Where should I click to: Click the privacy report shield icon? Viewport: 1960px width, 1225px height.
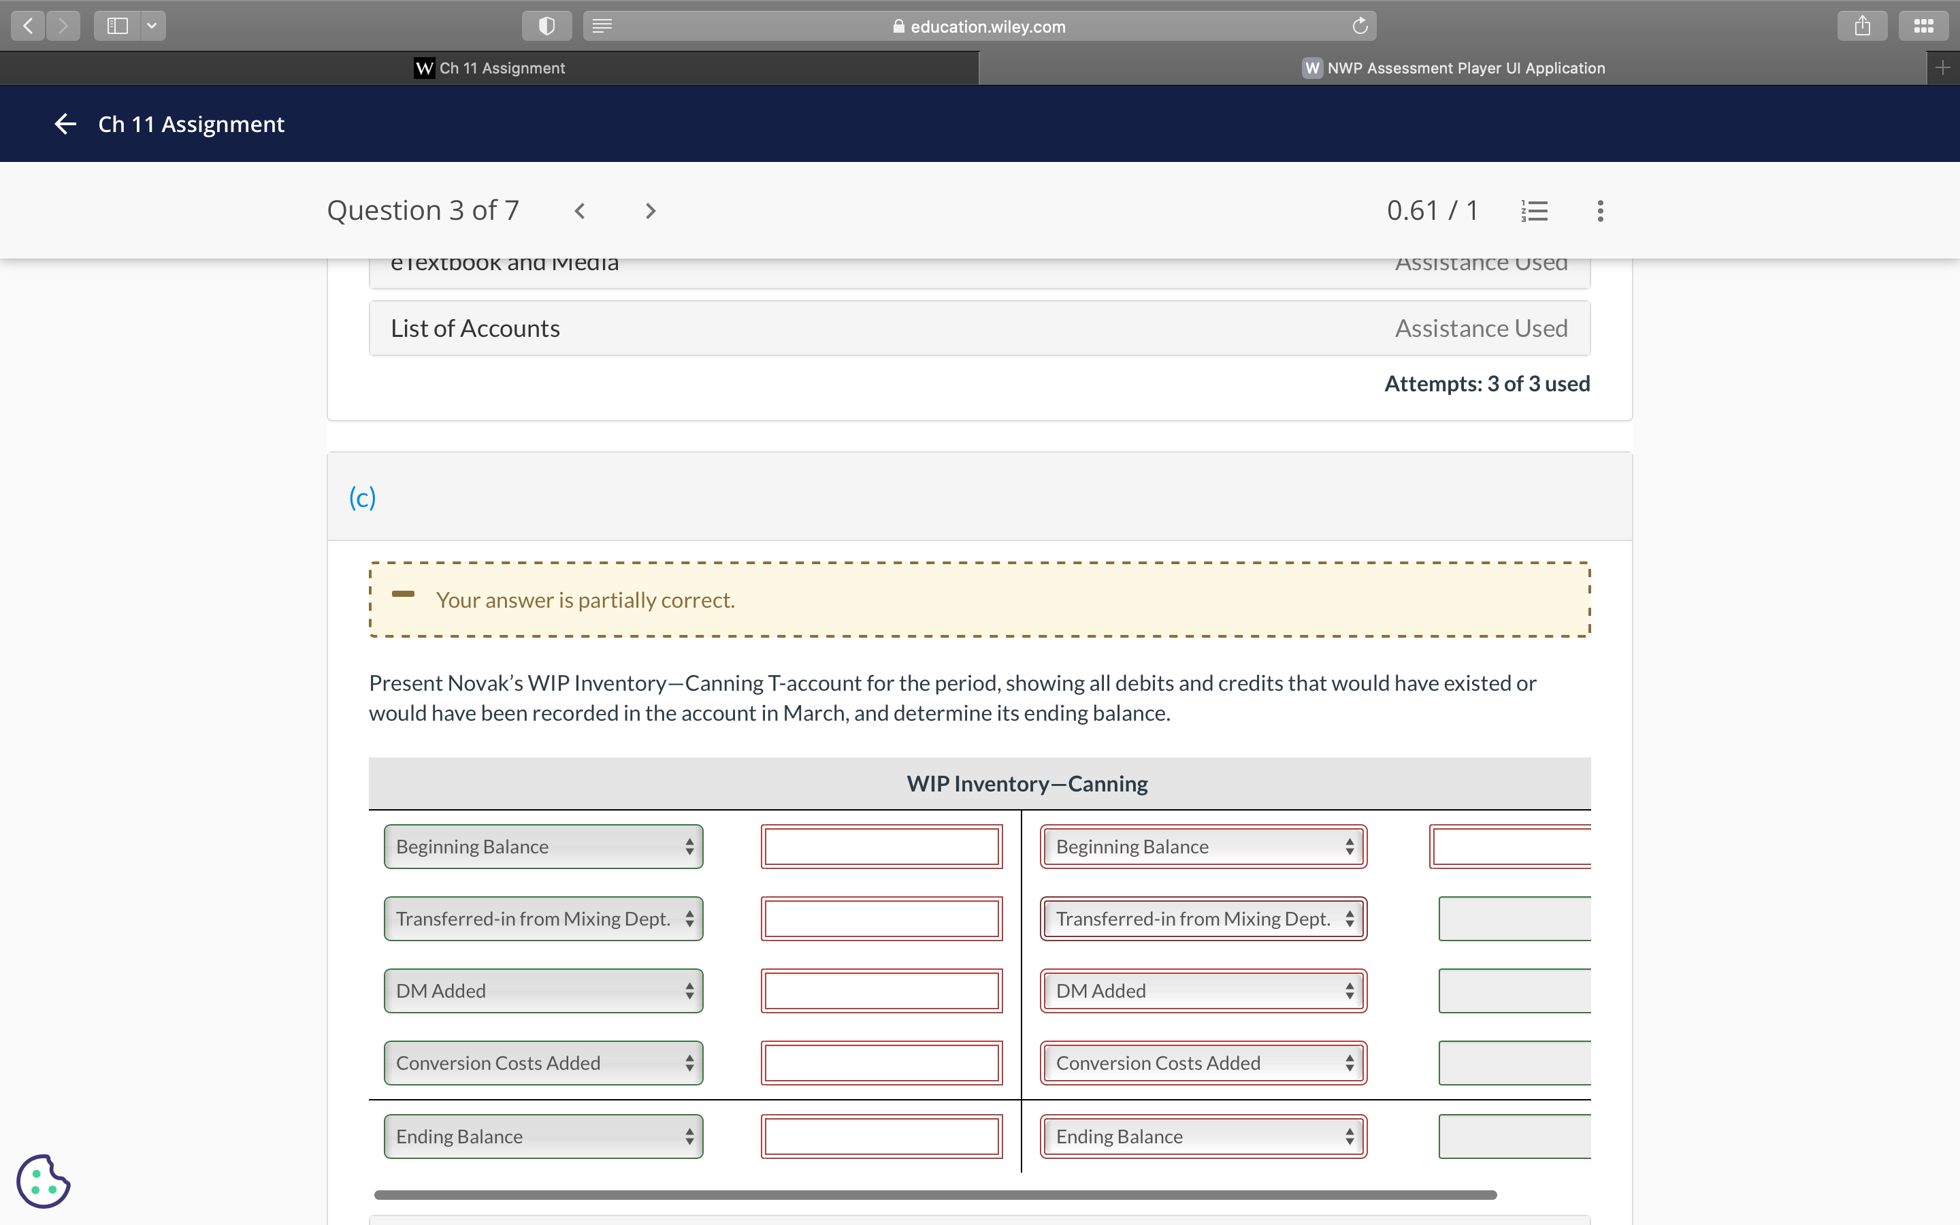tap(546, 25)
